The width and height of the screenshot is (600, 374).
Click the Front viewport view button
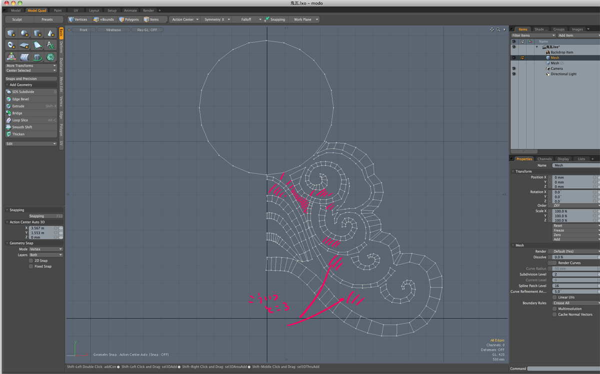click(x=83, y=30)
